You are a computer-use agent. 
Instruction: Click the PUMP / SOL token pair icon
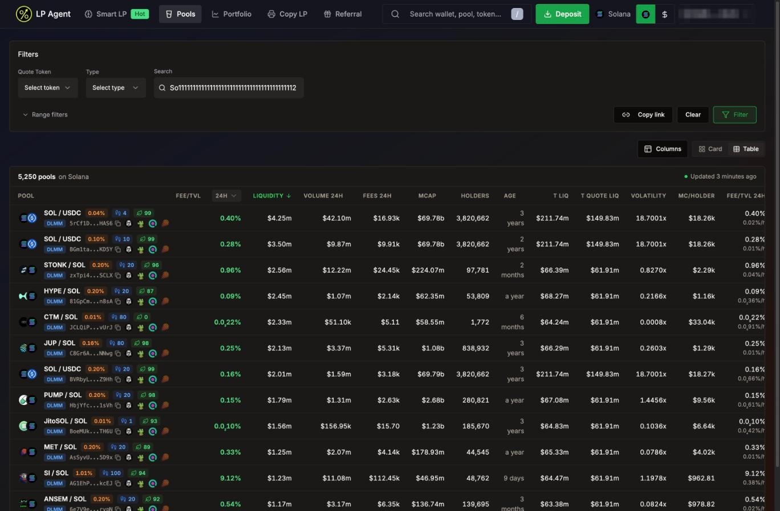(27, 400)
